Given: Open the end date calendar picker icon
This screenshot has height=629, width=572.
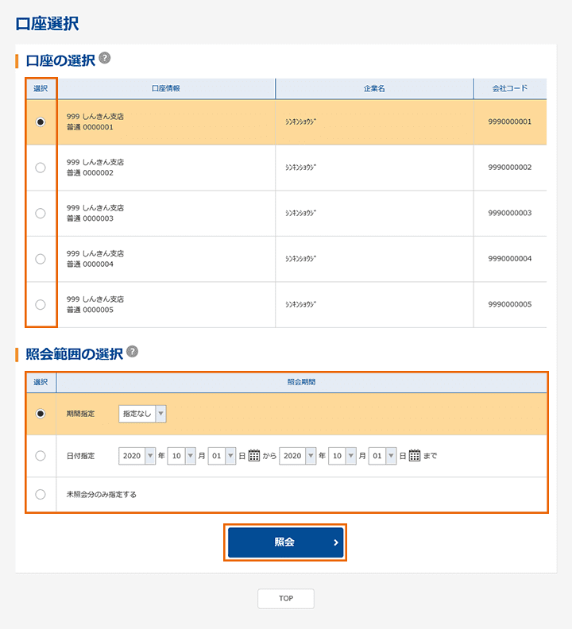Looking at the screenshot, I should [415, 456].
